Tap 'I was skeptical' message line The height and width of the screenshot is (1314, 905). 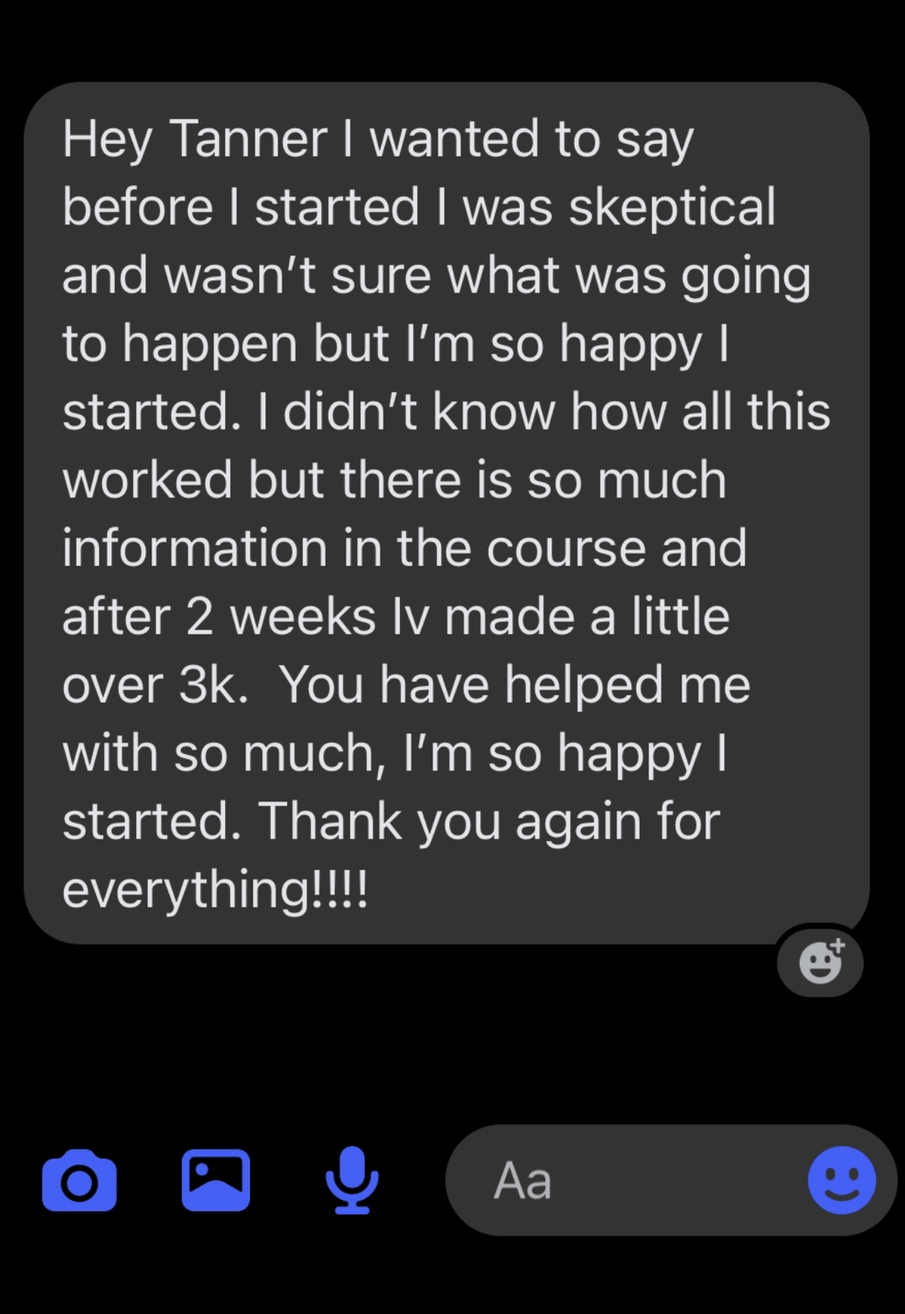pyautogui.click(x=605, y=207)
